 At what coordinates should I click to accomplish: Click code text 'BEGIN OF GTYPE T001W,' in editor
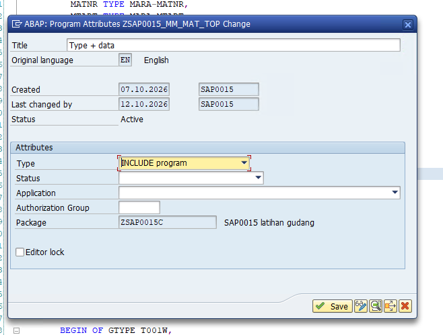(116, 330)
